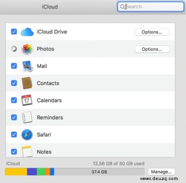Focus the Search field

[x=150, y=7]
